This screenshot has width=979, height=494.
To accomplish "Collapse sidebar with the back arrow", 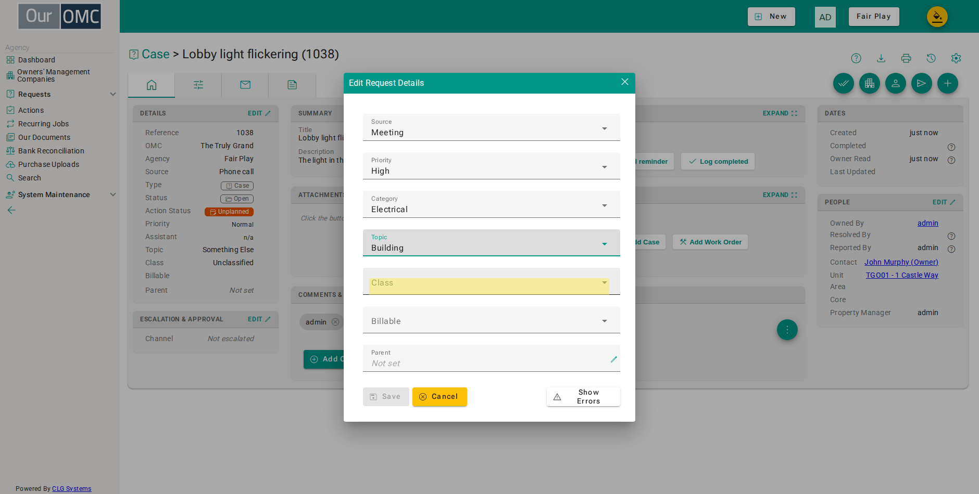I will [11, 210].
